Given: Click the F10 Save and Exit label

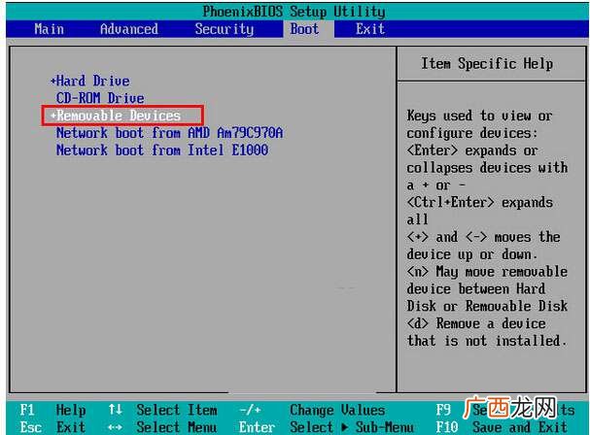Looking at the screenshot, I should click(x=502, y=427).
